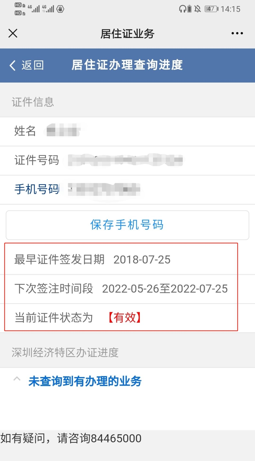Image resolution: width=255 pixels, height=461 pixels.
Task: Tap the 下次签注时间段 date range row
Action: coord(121,289)
